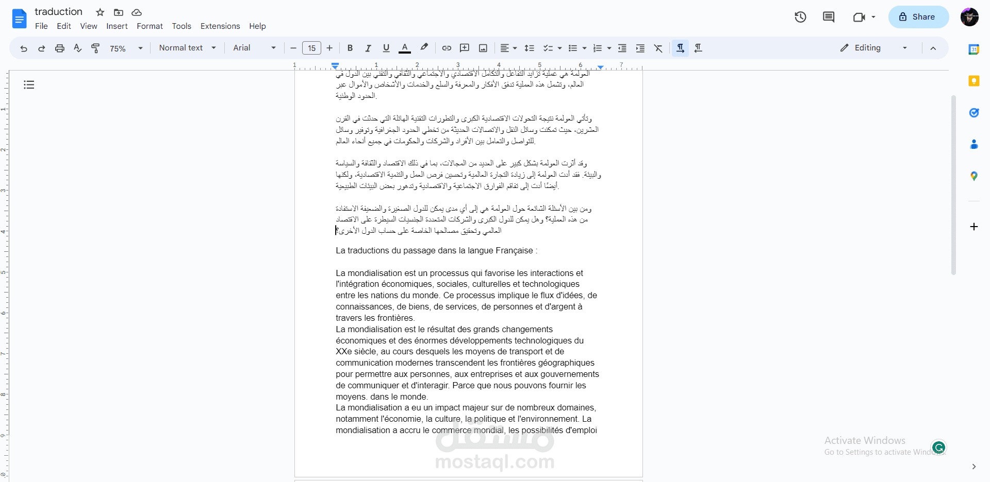This screenshot has width=990, height=482.
Task: Open the checklist menu dropdown arrow
Action: click(560, 48)
